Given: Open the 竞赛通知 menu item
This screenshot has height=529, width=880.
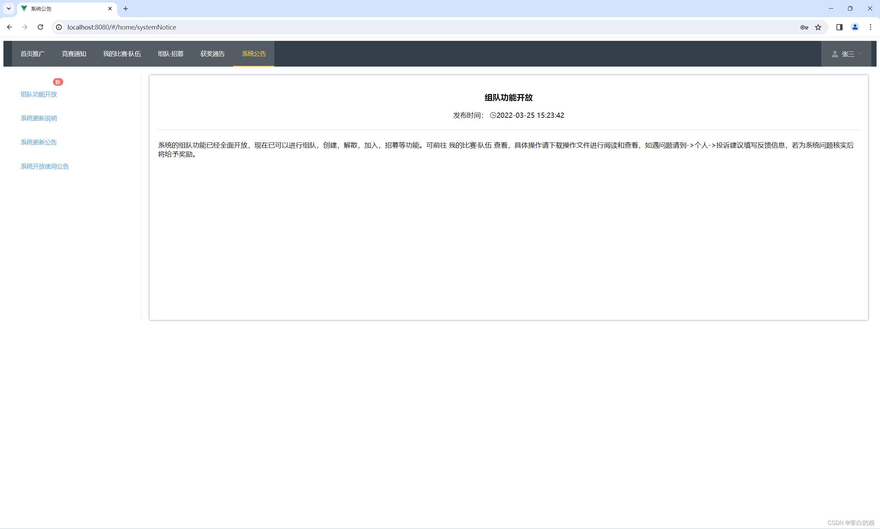Looking at the screenshot, I should pos(74,54).
